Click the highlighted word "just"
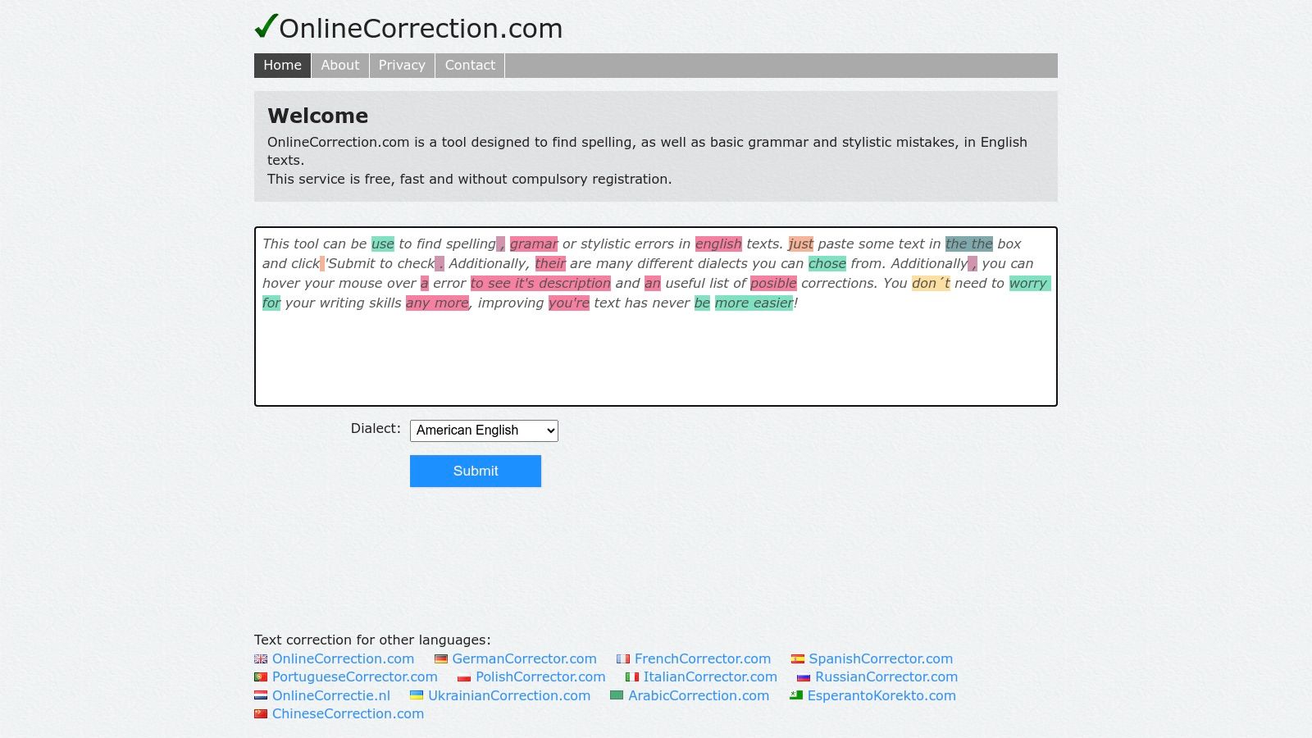1312x738 pixels. (x=801, y=244)
